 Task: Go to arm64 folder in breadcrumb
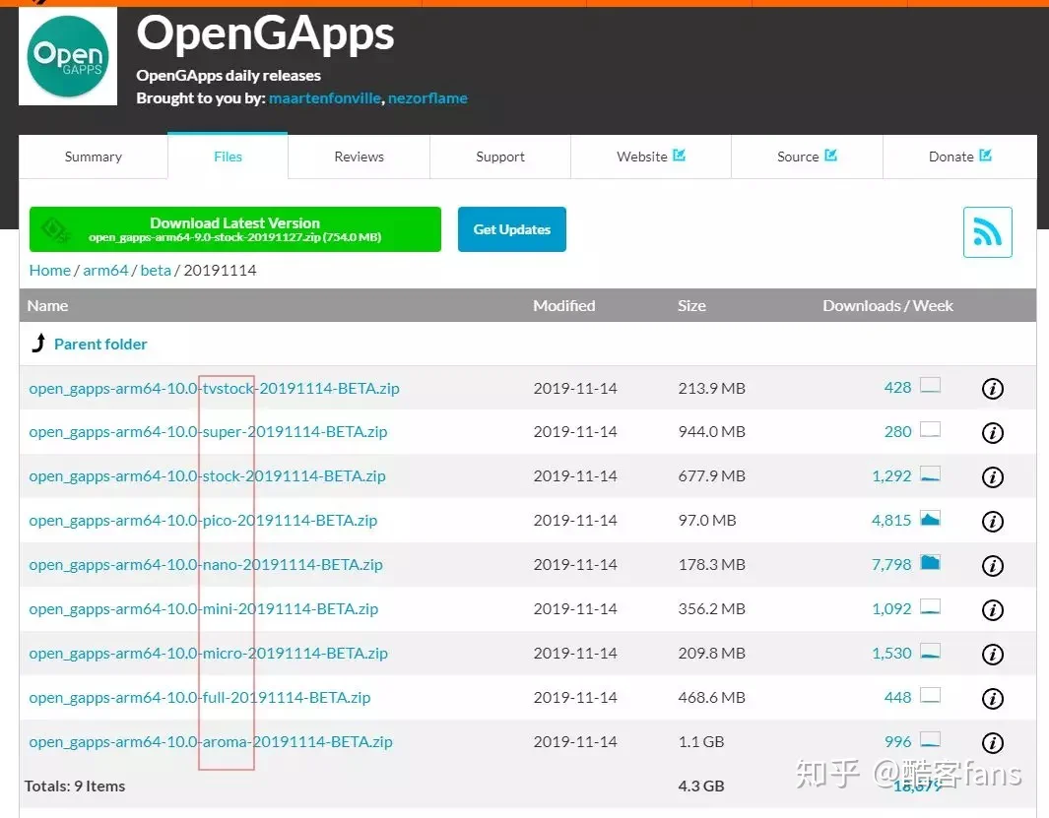[x=105, y=271]
